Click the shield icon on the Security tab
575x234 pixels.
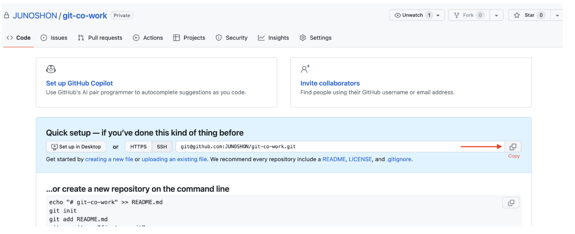point(219,38)
